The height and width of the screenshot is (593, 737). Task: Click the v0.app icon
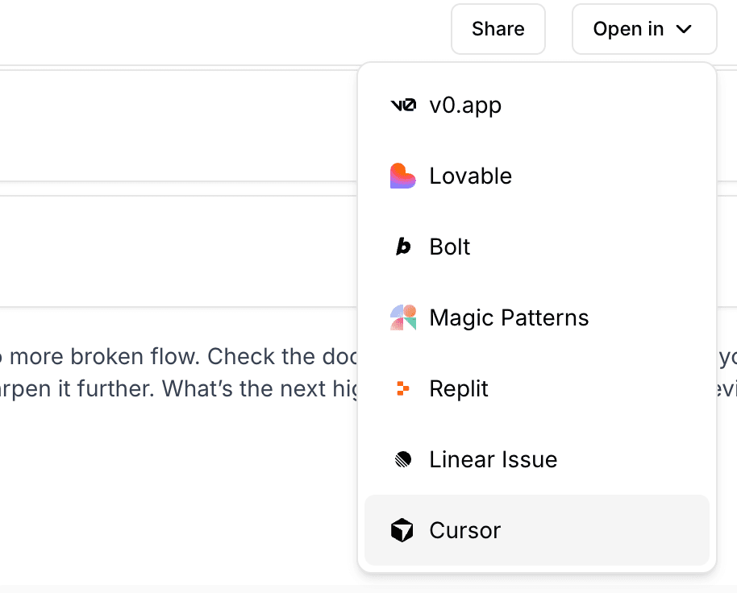(403, 105)
